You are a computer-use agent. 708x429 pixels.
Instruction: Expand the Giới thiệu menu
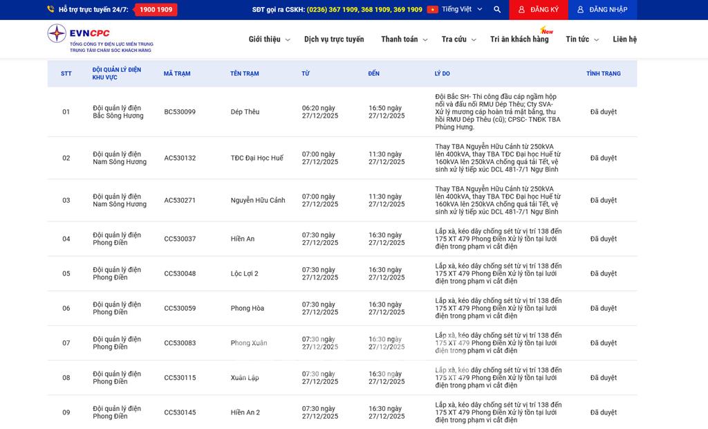pos(269,39)
